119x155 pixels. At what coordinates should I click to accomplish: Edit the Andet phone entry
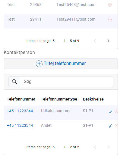coord(111,126)
